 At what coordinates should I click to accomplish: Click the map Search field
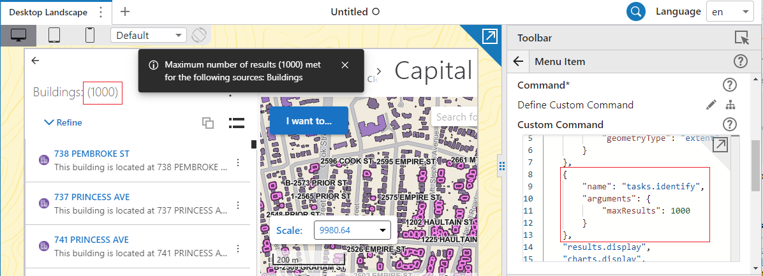(x=455, y=117)
